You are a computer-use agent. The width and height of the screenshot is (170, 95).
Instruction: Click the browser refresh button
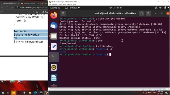tap(7, 7)
